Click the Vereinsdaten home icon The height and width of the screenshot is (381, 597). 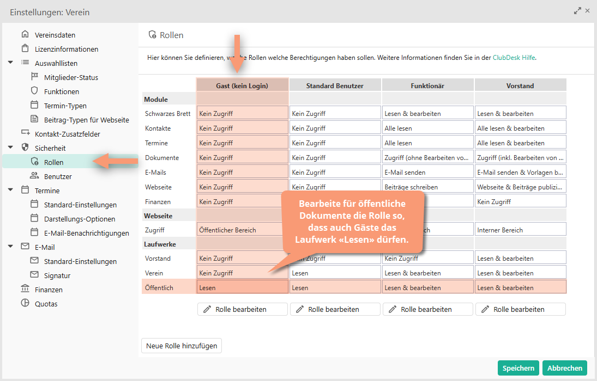(x=25, y=34)
